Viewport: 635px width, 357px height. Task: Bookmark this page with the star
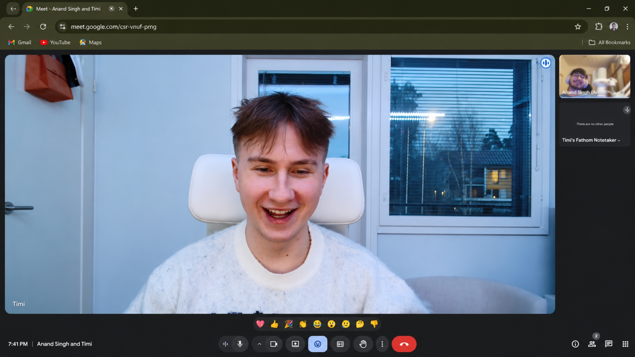[x=578, y=27]
